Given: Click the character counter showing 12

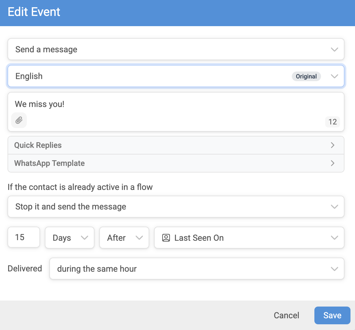Looking at the screenshot, I should pyautogui.click(x=332, y=122).
